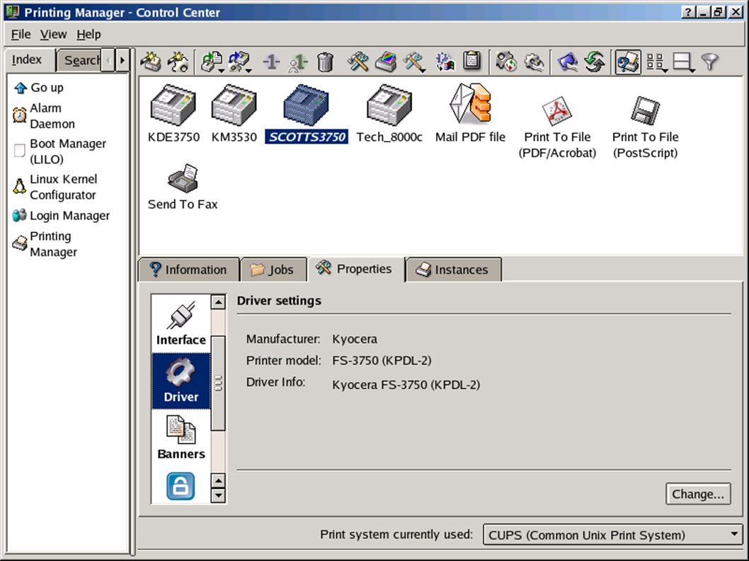Click the blue padlock properties icon
749x561 pixels.
pos(181,486)
